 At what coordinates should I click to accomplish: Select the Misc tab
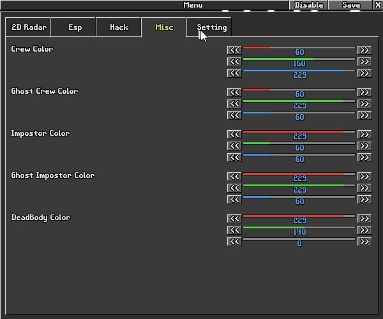point(164,27)
